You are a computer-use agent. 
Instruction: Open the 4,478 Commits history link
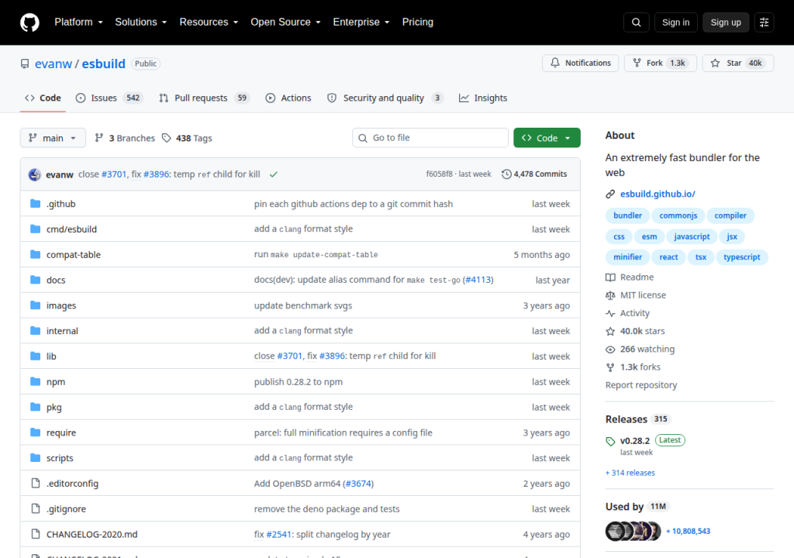click(x=534, y=174)
